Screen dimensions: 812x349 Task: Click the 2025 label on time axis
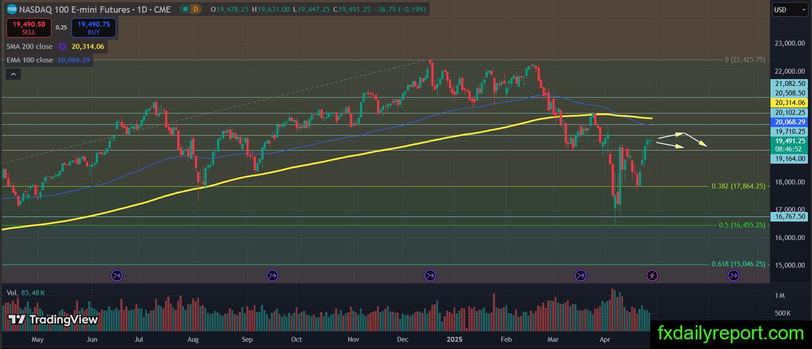click(x=454, y=340)
